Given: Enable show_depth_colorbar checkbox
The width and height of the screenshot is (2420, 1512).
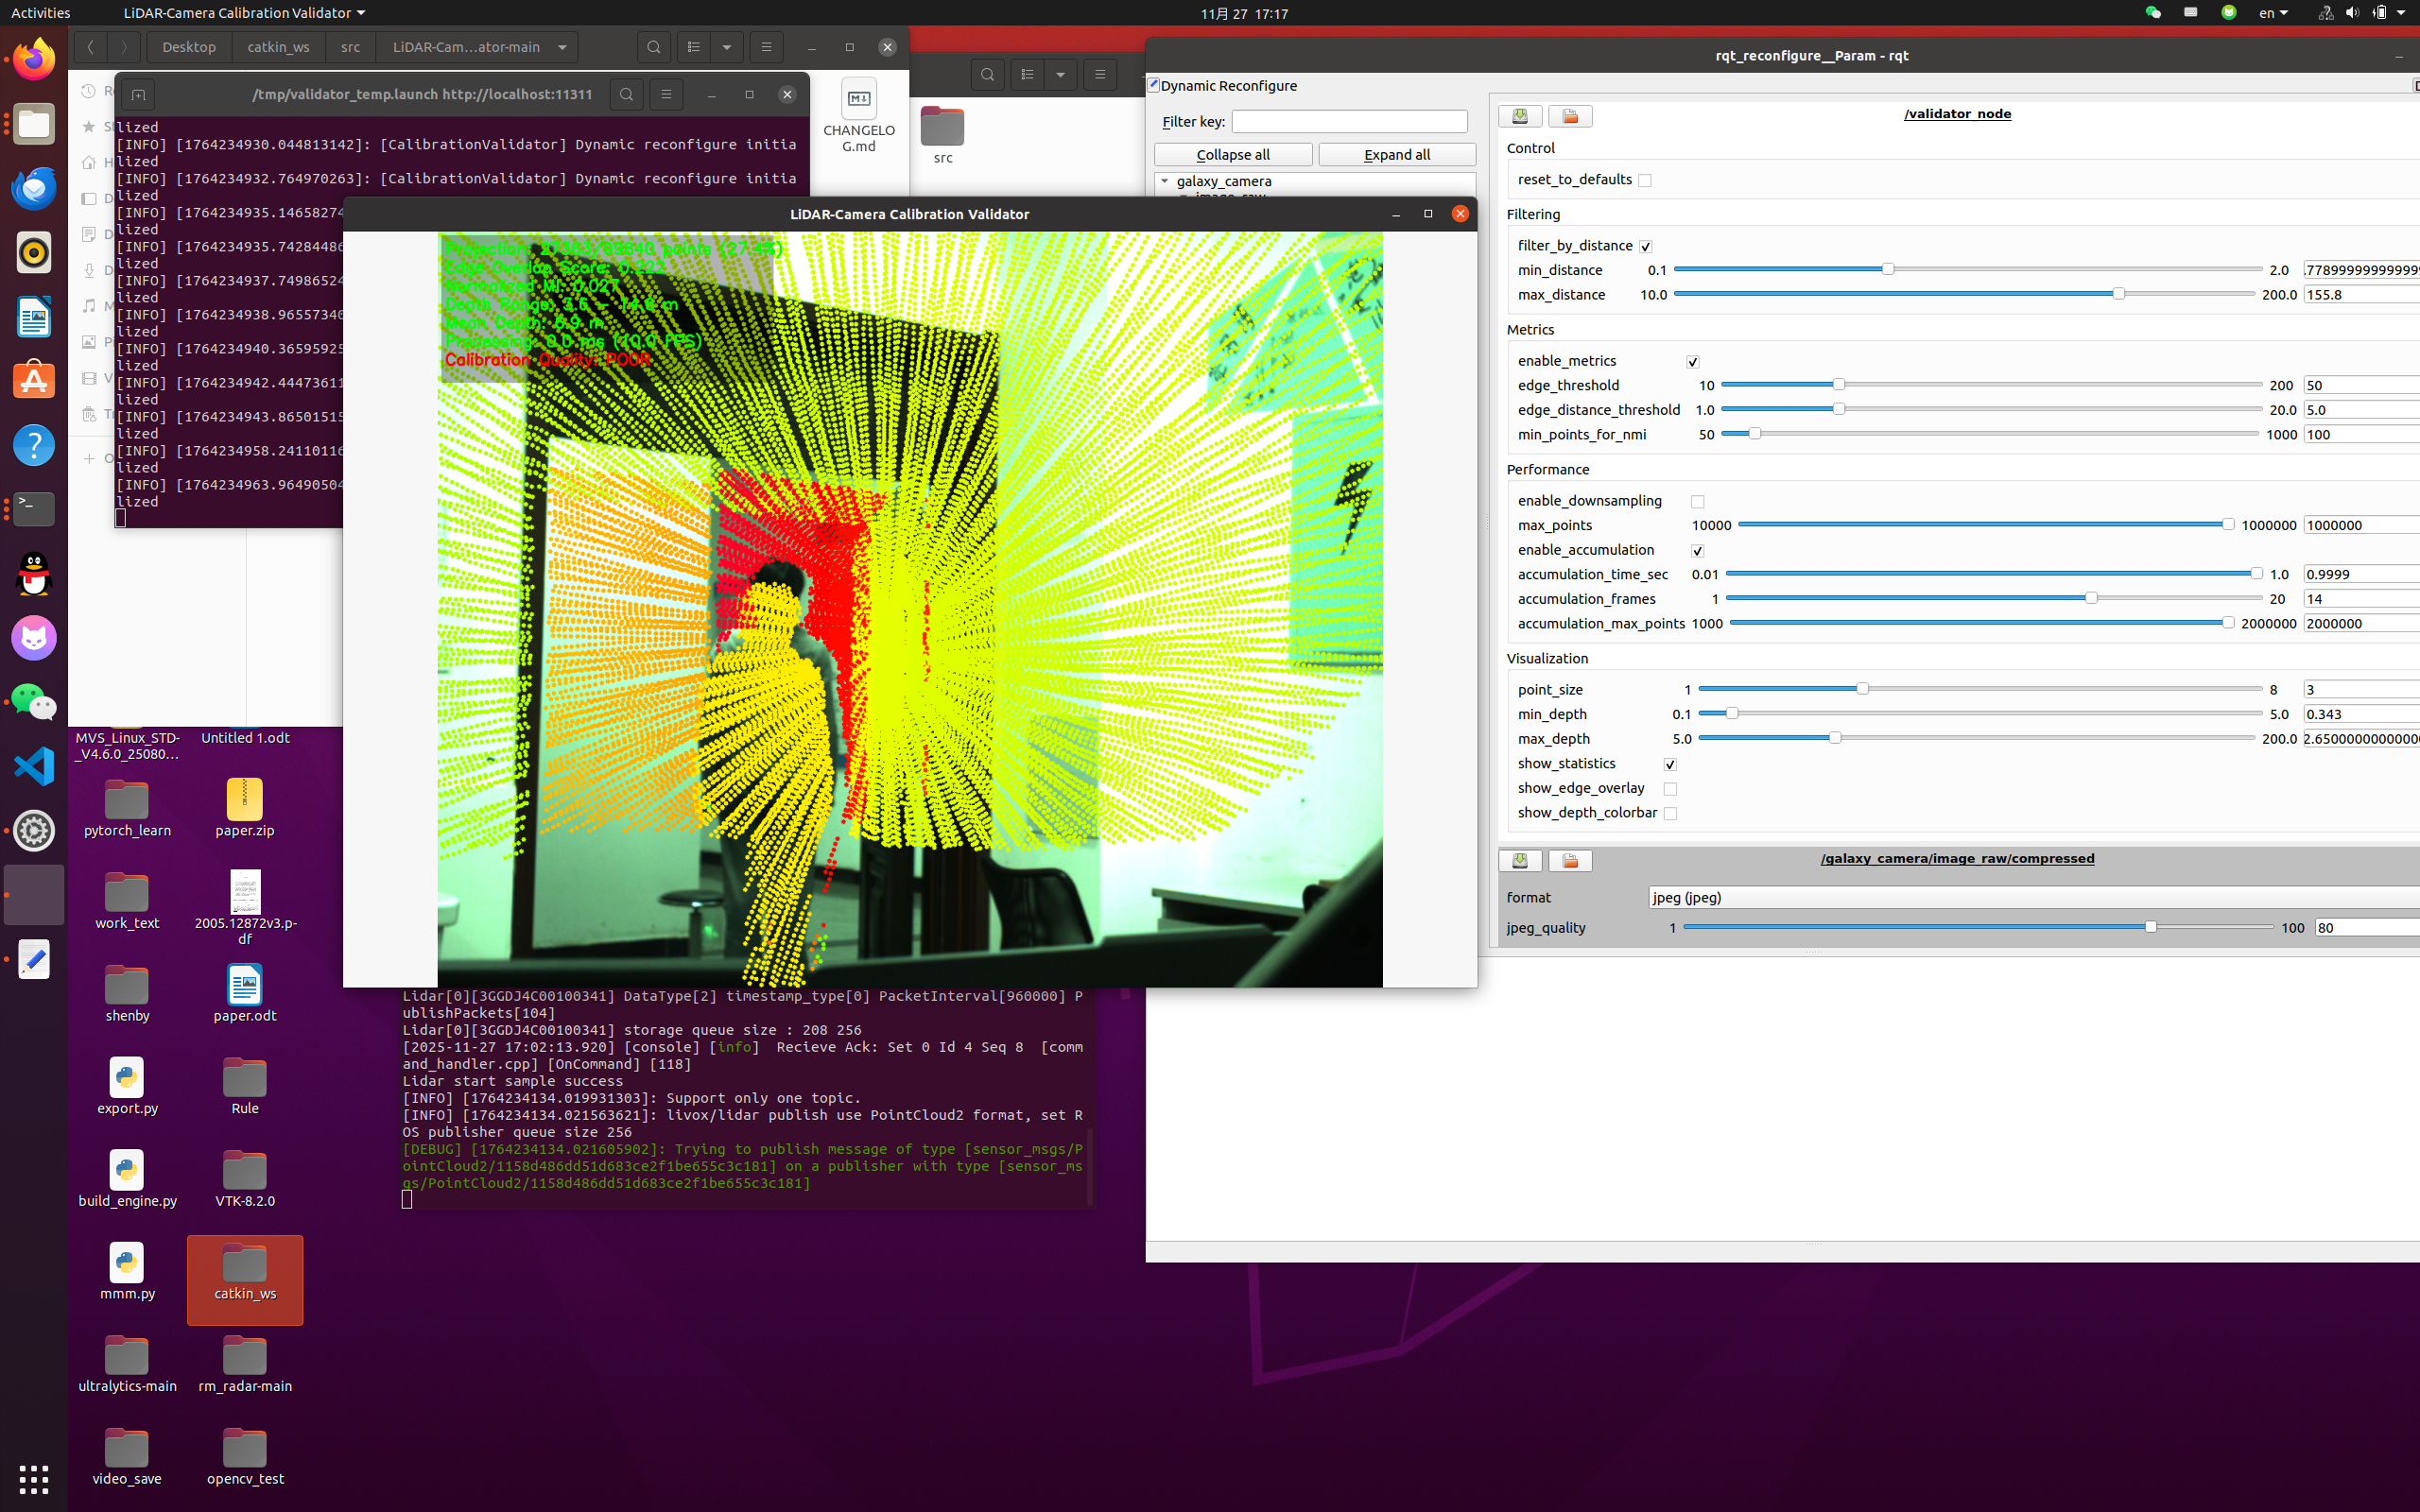Looking at the screenshot, I should (x=1670, y=814).
